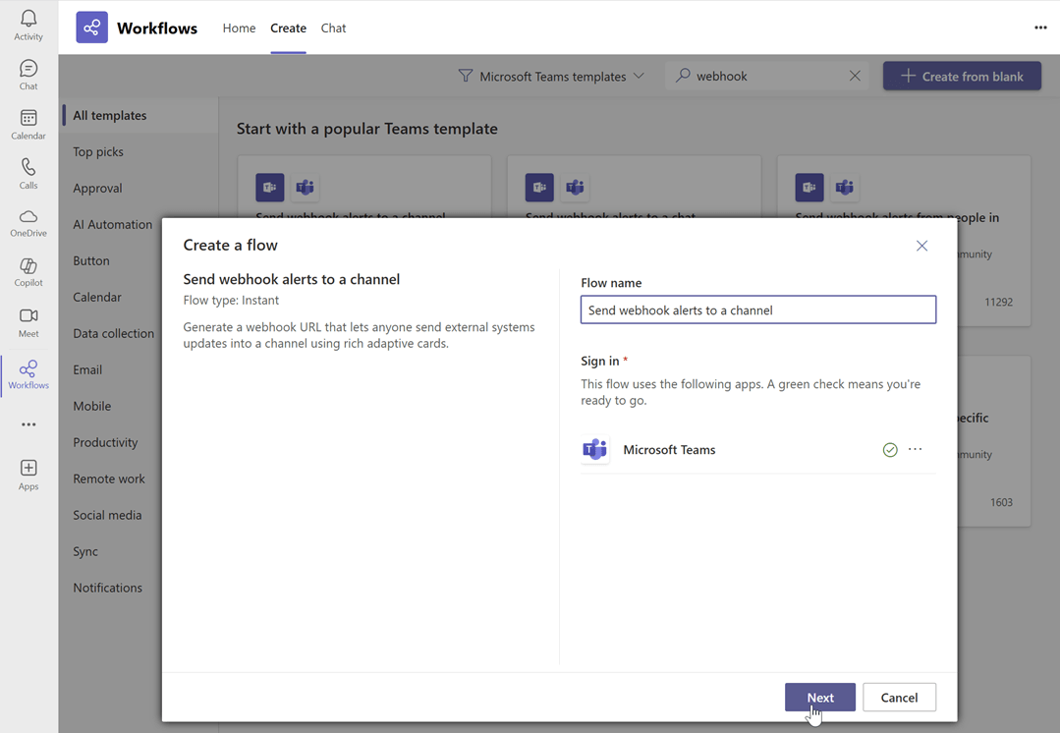Click the Flow name text field
The image size is (1060, 733).
(x=757, y=310)
